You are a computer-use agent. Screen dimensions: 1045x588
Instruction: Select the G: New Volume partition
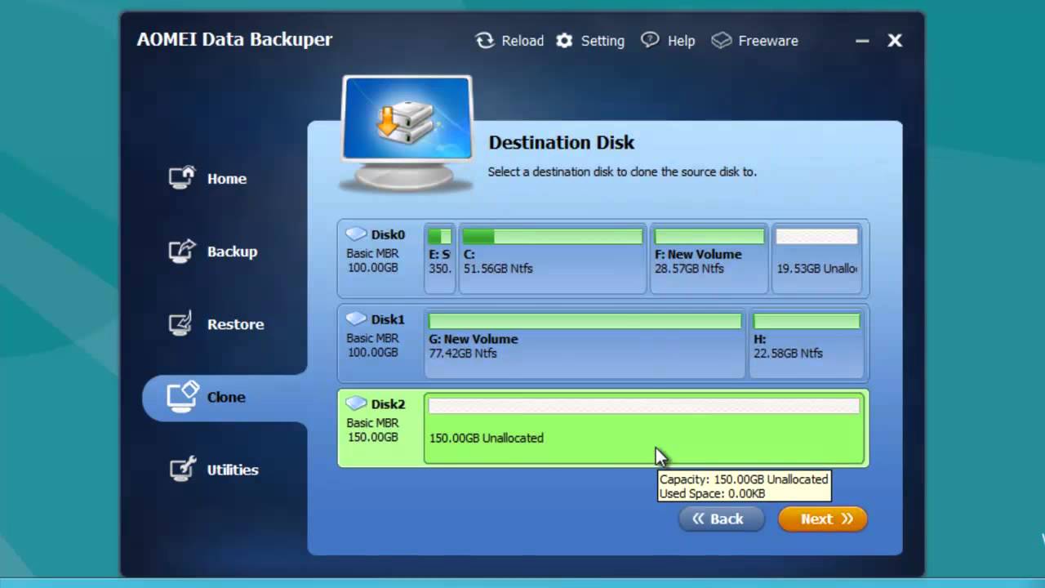pos(585,343)
